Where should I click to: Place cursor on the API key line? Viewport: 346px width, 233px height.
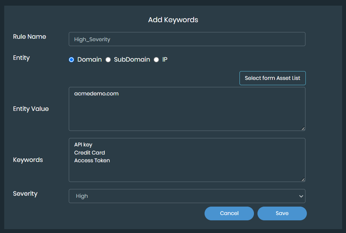(x=83, y=145)
